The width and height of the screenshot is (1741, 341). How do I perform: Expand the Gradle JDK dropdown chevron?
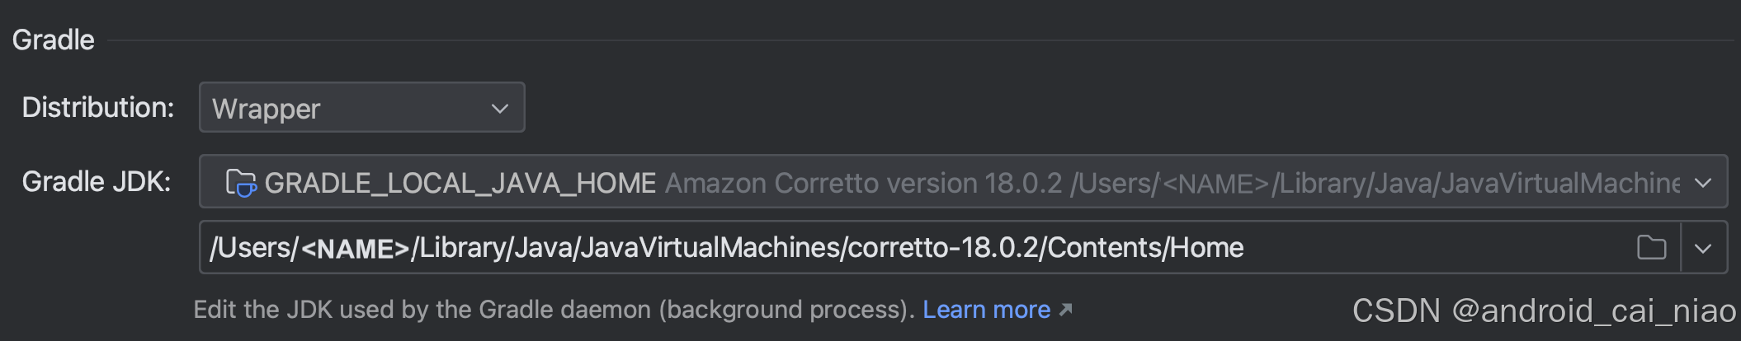point(1703,183)
